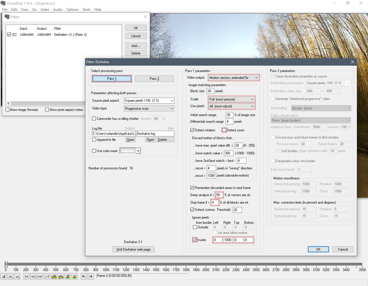368x286 pixels.
Task: Open the Video menu
Action: point(45,9)
